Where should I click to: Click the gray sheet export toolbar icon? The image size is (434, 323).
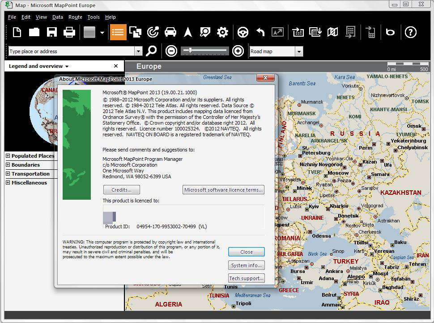(350, 32)
